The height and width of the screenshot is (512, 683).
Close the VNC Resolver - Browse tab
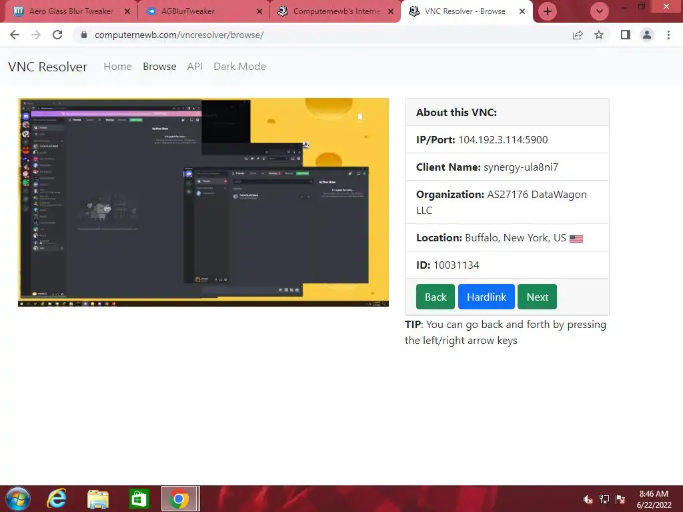coord(522,12)
